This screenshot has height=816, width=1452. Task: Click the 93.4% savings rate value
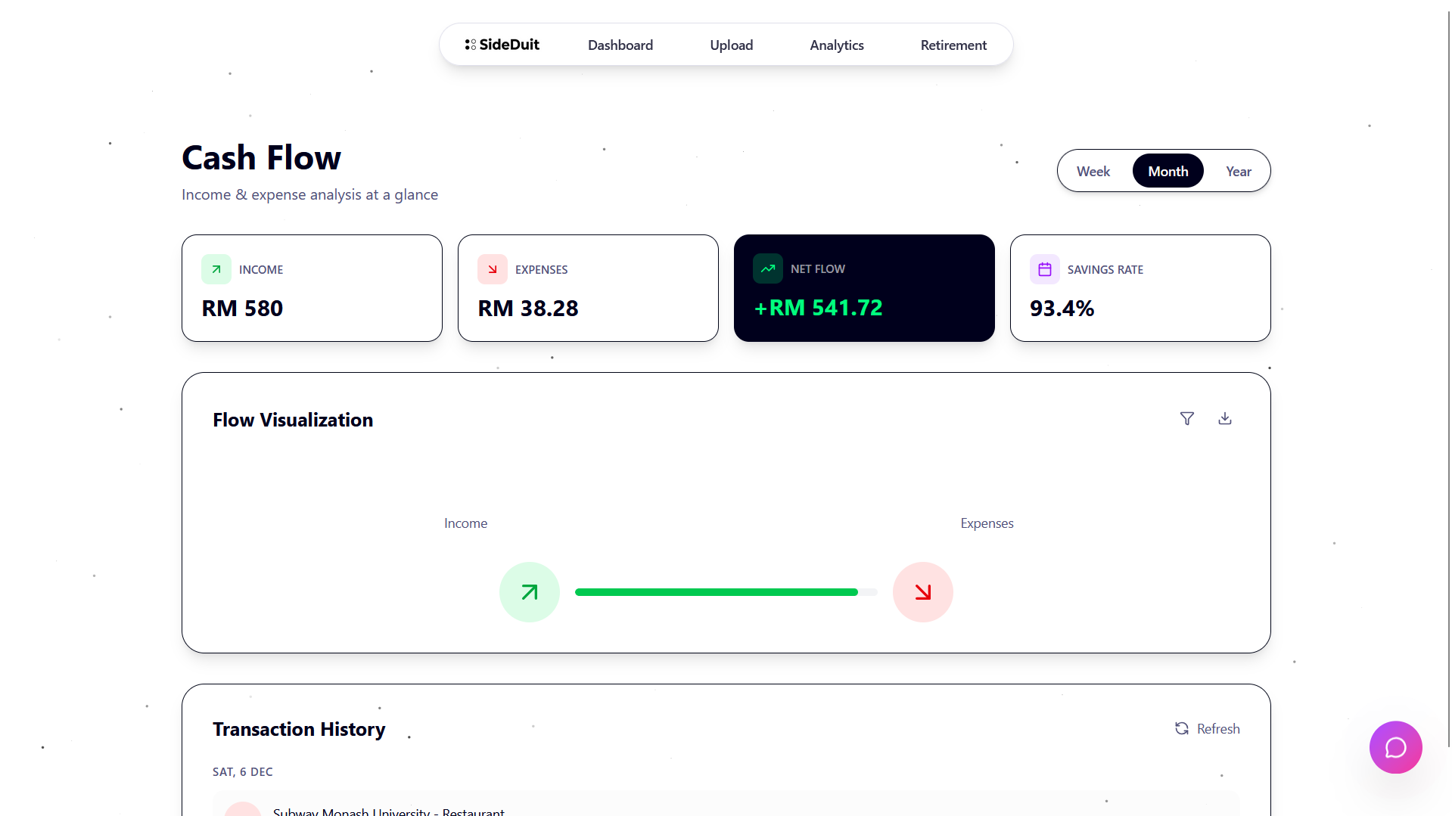(x=1062, y=309)
